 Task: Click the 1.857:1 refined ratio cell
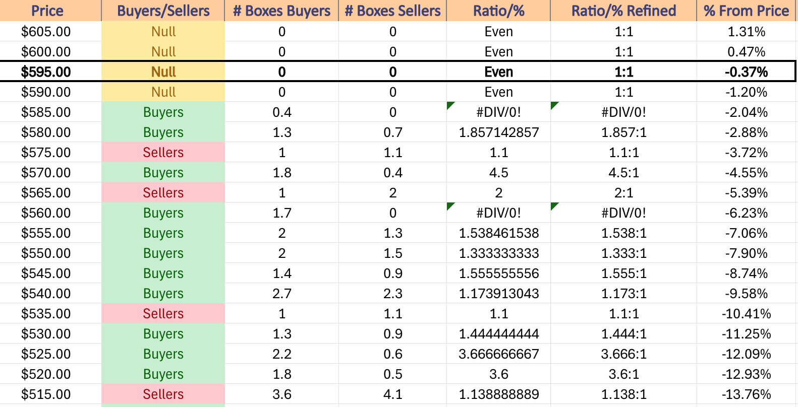623,132
